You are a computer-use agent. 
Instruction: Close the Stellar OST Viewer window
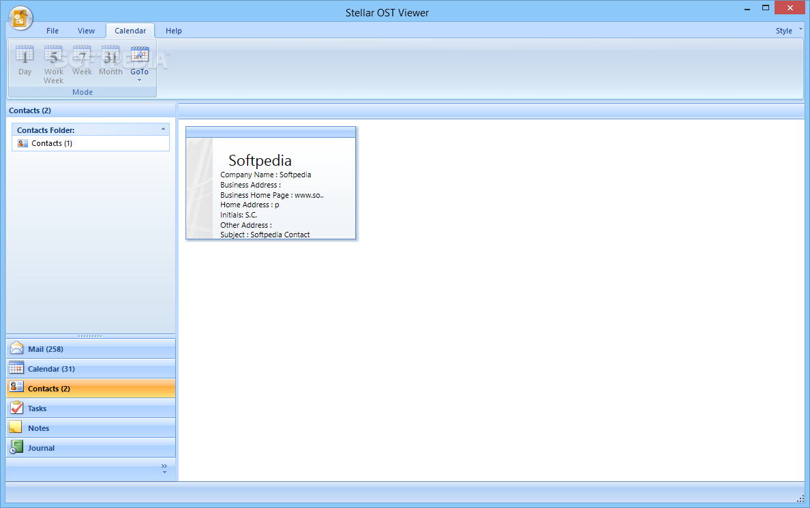(x=790, y=8)
